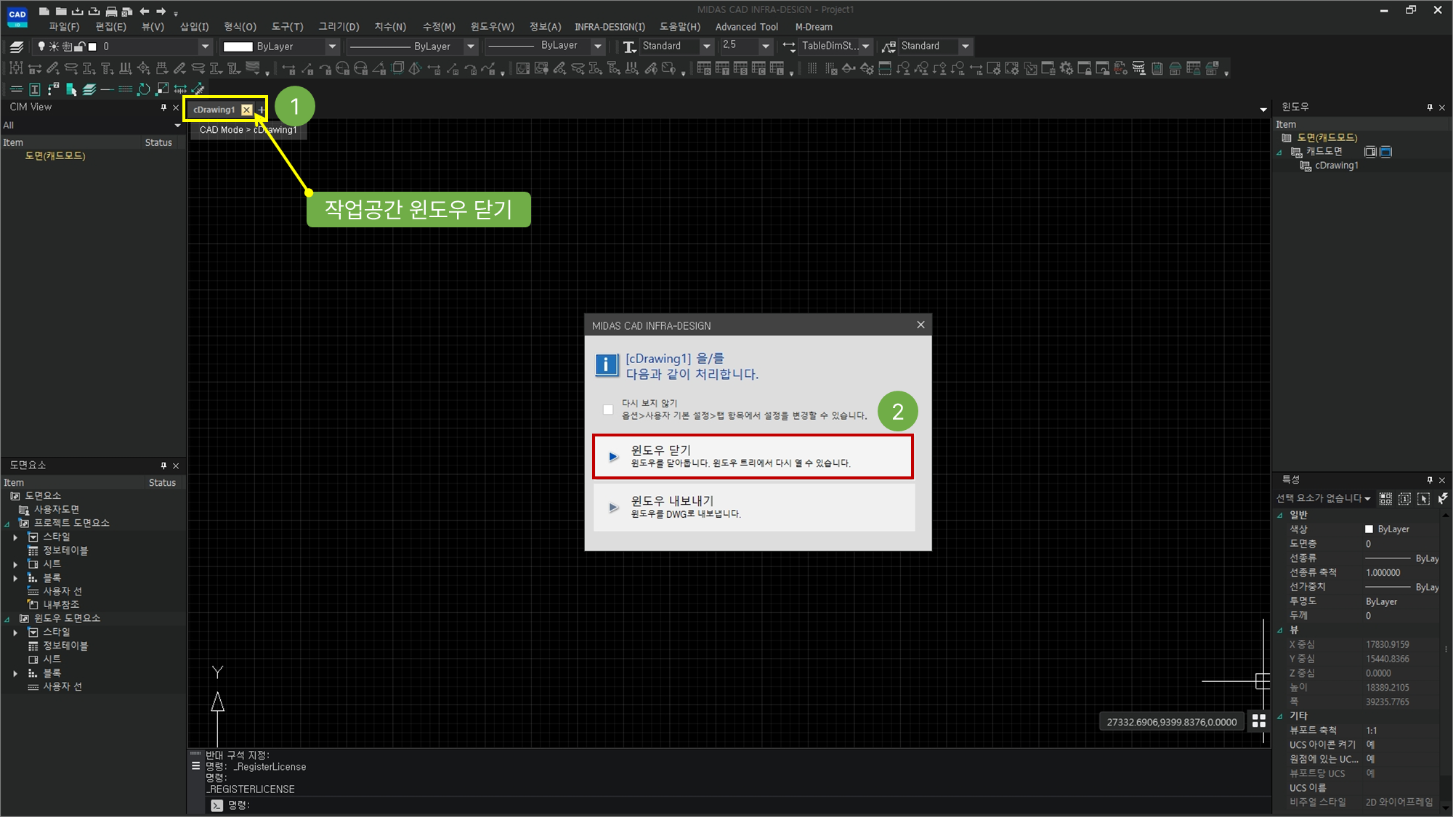
Task: Open the Advanced Tool menu
Action: 746,27
